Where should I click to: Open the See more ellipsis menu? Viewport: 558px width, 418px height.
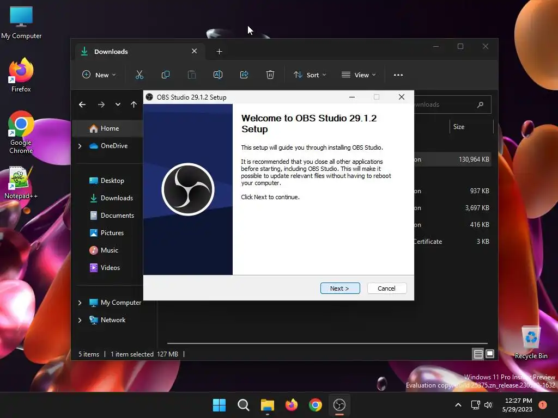(x=398, y=75)
